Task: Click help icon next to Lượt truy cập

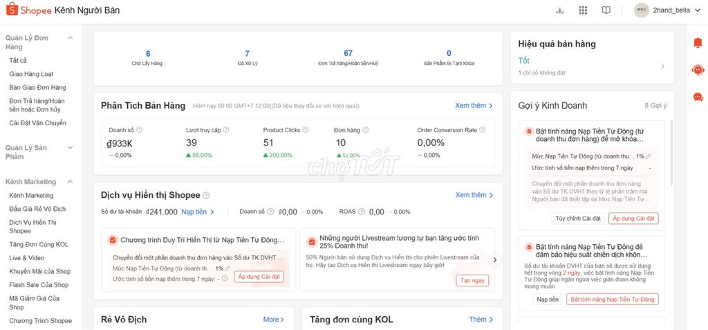Action: [x=226, y=130]
